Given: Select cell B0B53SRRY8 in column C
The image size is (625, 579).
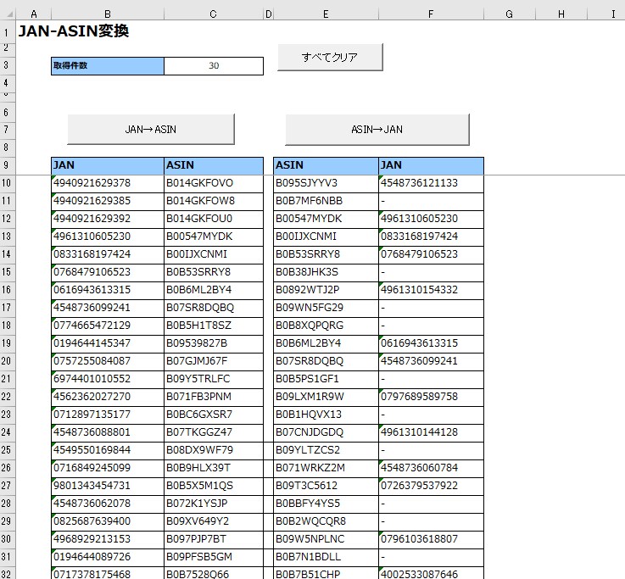Looking at the screenshot, I should 214,272.
